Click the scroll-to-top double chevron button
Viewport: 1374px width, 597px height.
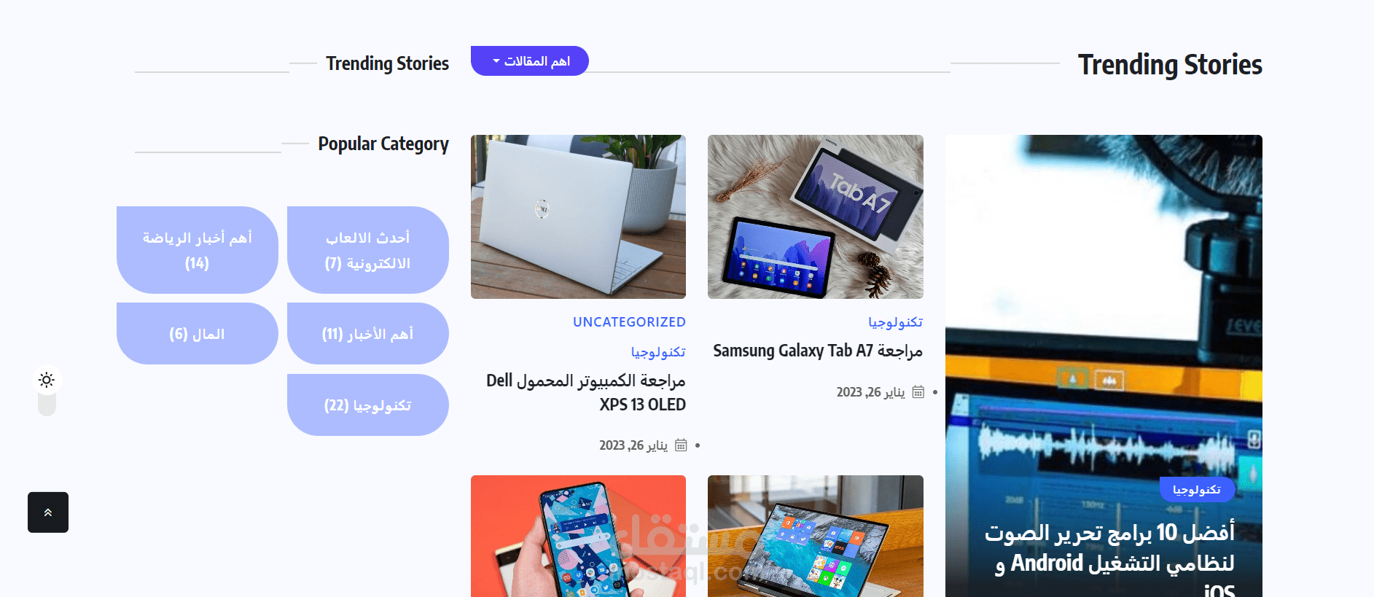(48, 512)
